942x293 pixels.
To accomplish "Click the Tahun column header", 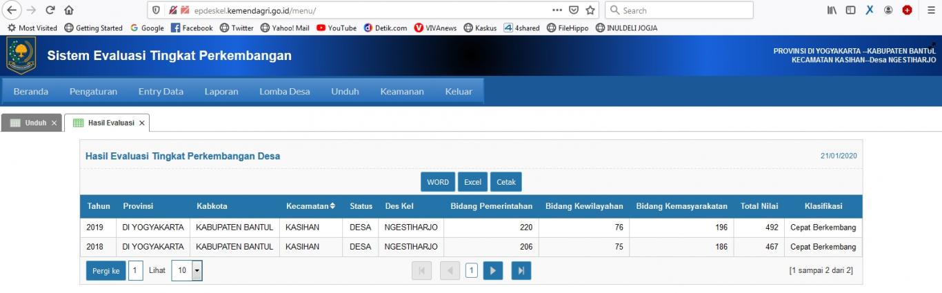I will point(99,206).
